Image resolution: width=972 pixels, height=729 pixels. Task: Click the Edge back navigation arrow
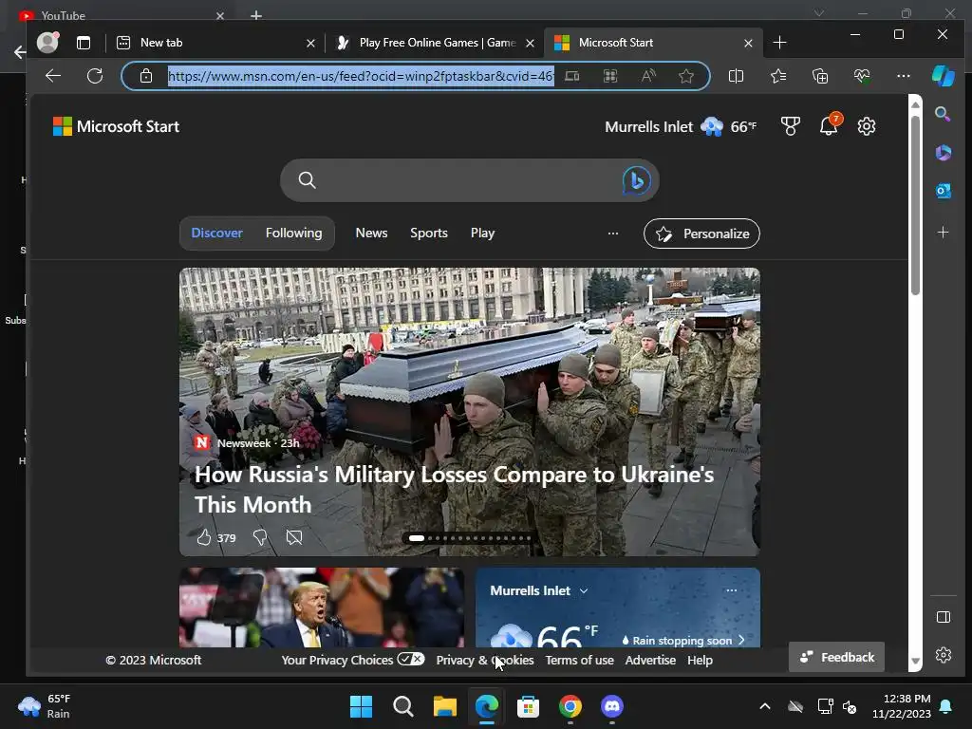point(53,76)
